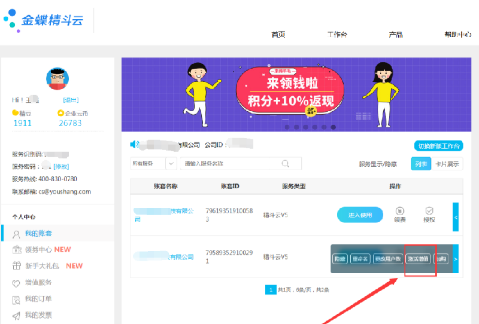The width and height of the screenshot is (479, 324).
Task: Click the user avatar picture
Action: 57,79
